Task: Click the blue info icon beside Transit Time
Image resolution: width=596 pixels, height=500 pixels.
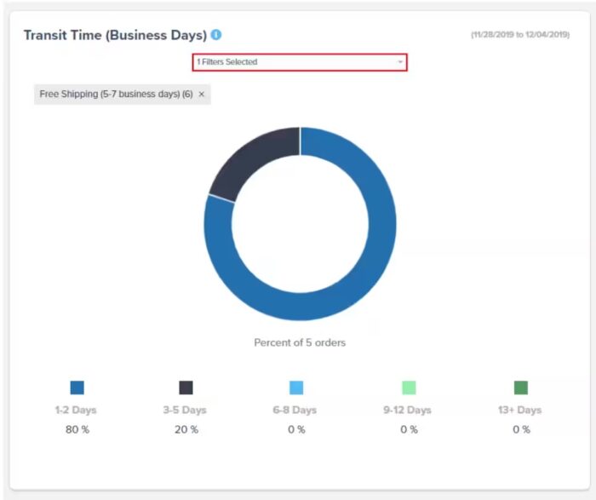Action: [x=216, y=35]
